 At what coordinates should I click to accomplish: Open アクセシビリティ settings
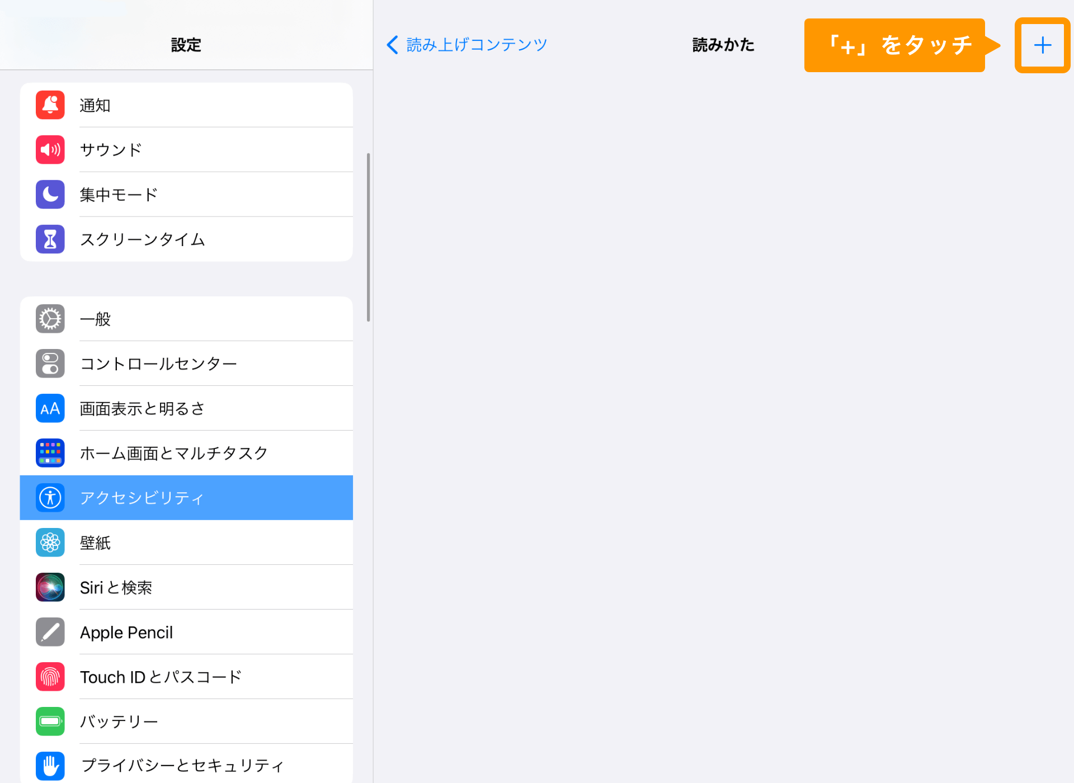pos(184,498)
